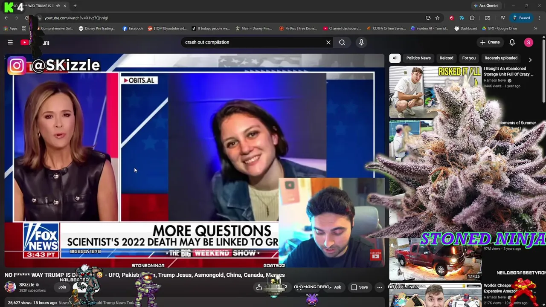Image resolution: width=546 pixels, height=307 pixels.
Task: Open the SKizzle channel name link
Action: click(x=26, y=284)
